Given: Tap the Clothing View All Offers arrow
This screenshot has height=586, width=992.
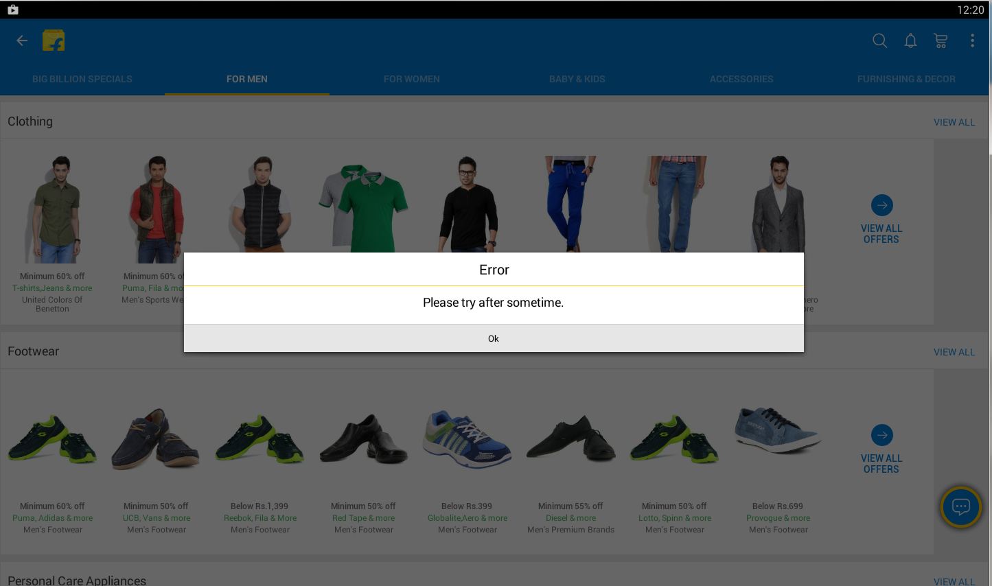Looking at the screenshot, I should point(882,205).
